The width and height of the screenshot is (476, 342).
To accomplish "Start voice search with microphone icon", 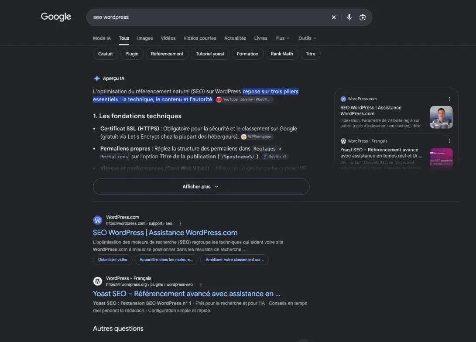I will tap(349, 17).
